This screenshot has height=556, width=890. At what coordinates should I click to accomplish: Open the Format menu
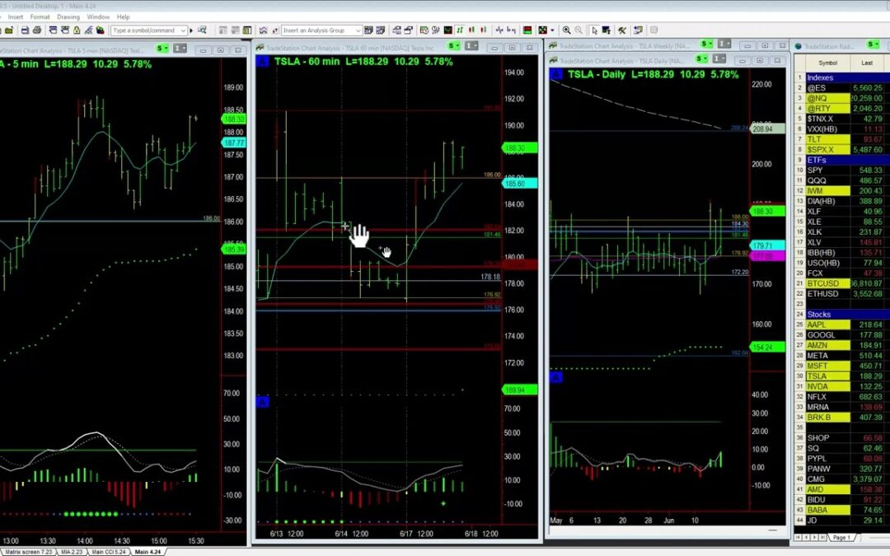(x=40, y=17)
